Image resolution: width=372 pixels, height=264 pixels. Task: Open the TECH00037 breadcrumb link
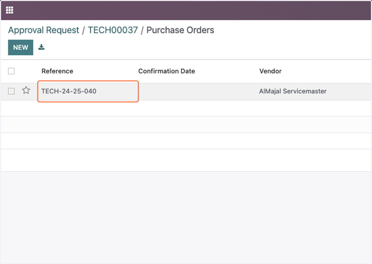coord(113,30)
